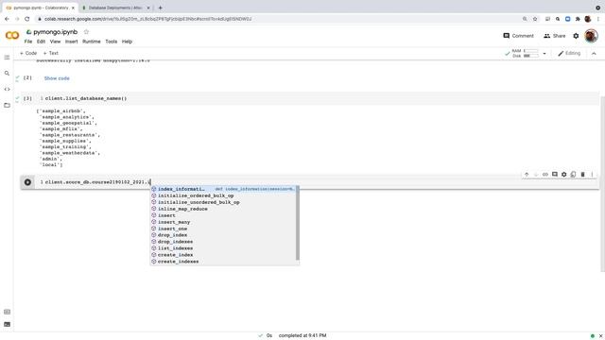605x340 pixels.
Task: Open the Files folder sidebar
Action: pos(7,105)
